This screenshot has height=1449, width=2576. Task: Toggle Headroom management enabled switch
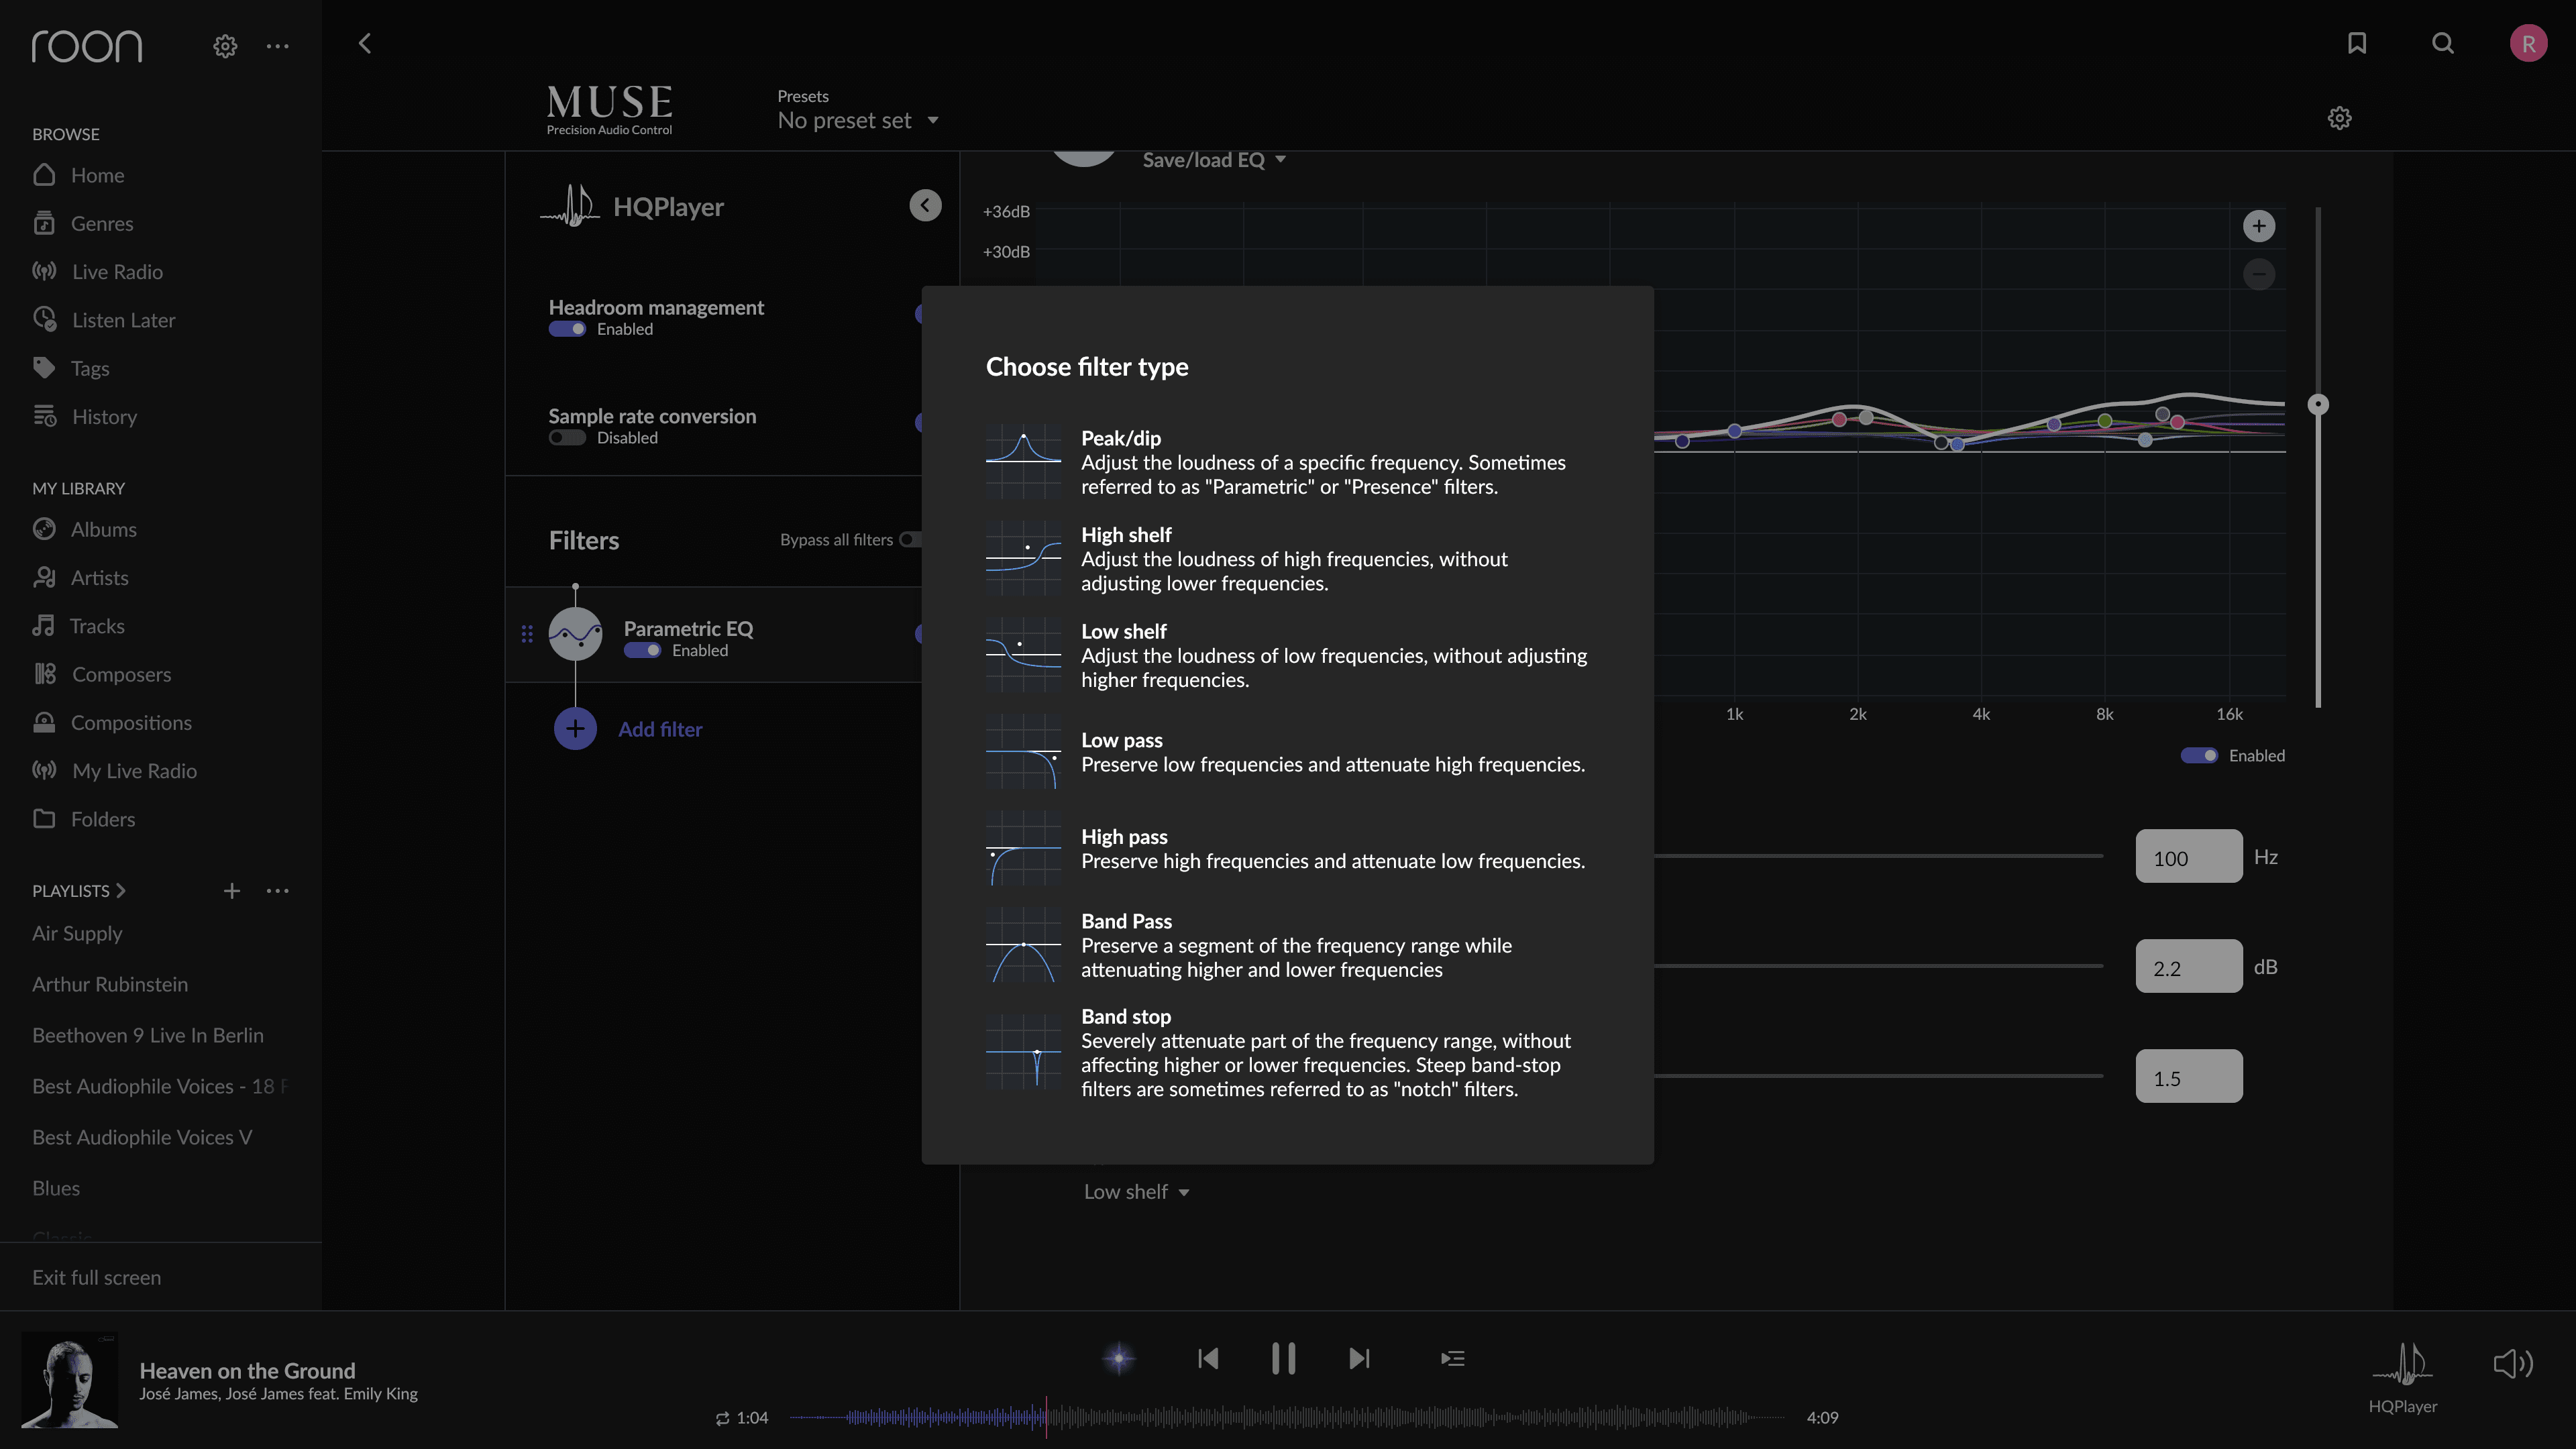[567, 329]
